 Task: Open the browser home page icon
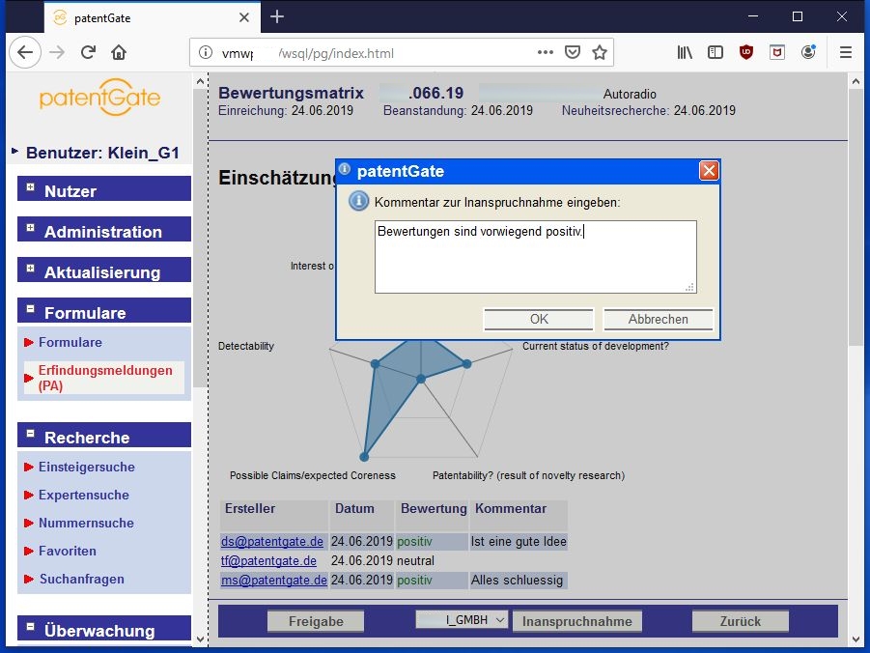[119, 52]
